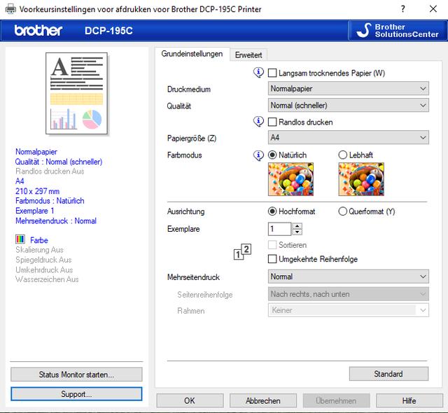Click the Status Monitor starten button
This screenshot has width=448, height=413.
76,374
